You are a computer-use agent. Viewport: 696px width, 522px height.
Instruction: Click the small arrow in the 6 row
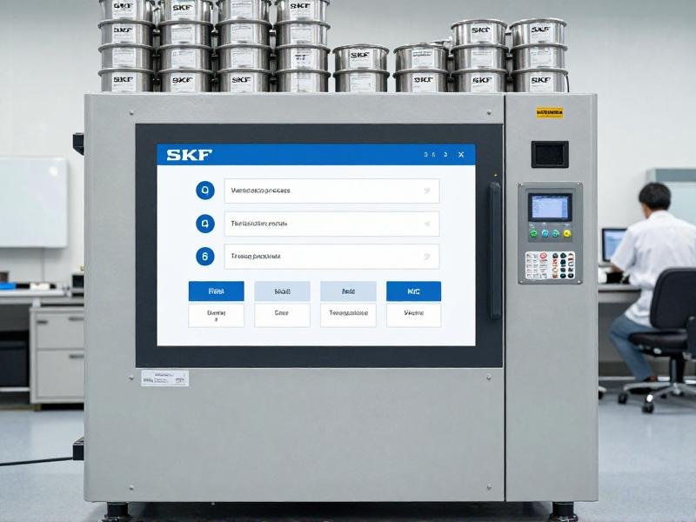[427, 257]
